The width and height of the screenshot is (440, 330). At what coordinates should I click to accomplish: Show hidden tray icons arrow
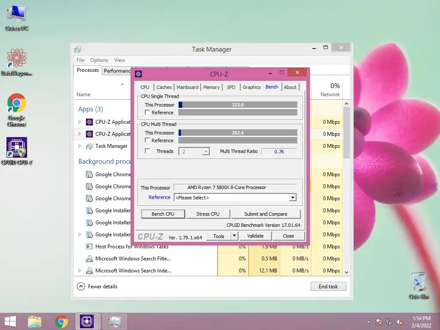point(368,322)
